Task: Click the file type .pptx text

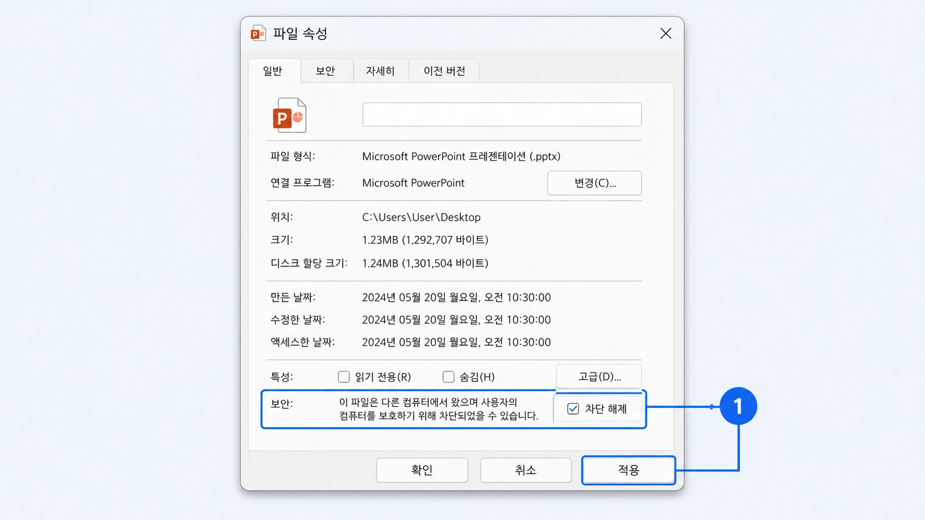Action: tap(461, 156)
